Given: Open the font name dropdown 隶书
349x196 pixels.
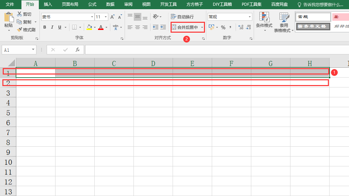Looking at the screenshot, I should (92, 17).
